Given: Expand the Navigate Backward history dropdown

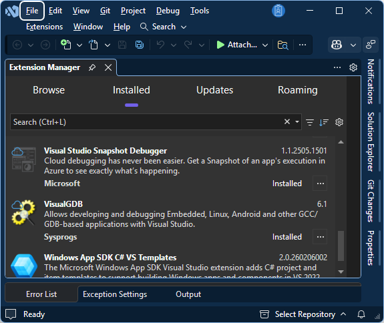Looking at the screenshot, I should coord(31,45).
